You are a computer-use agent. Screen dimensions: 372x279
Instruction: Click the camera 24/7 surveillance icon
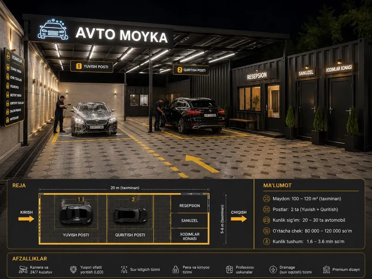(23, 270)
